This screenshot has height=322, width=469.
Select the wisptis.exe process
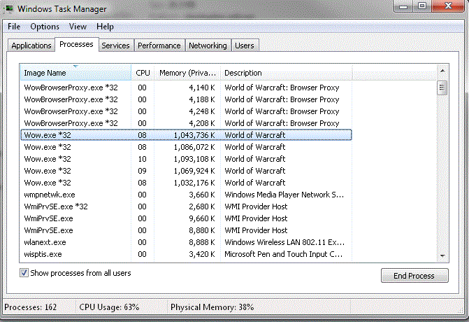[186, 254]
